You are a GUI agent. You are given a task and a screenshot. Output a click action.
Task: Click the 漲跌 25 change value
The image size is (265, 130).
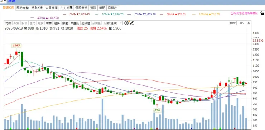82,28
